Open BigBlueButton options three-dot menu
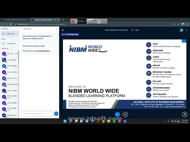The image size is (190, 142). pos(186,30)
